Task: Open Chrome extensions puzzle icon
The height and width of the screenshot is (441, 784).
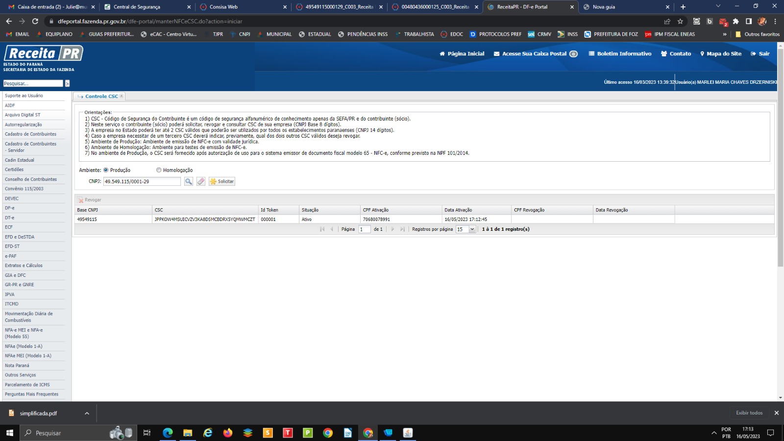Action: click(735, 22)
